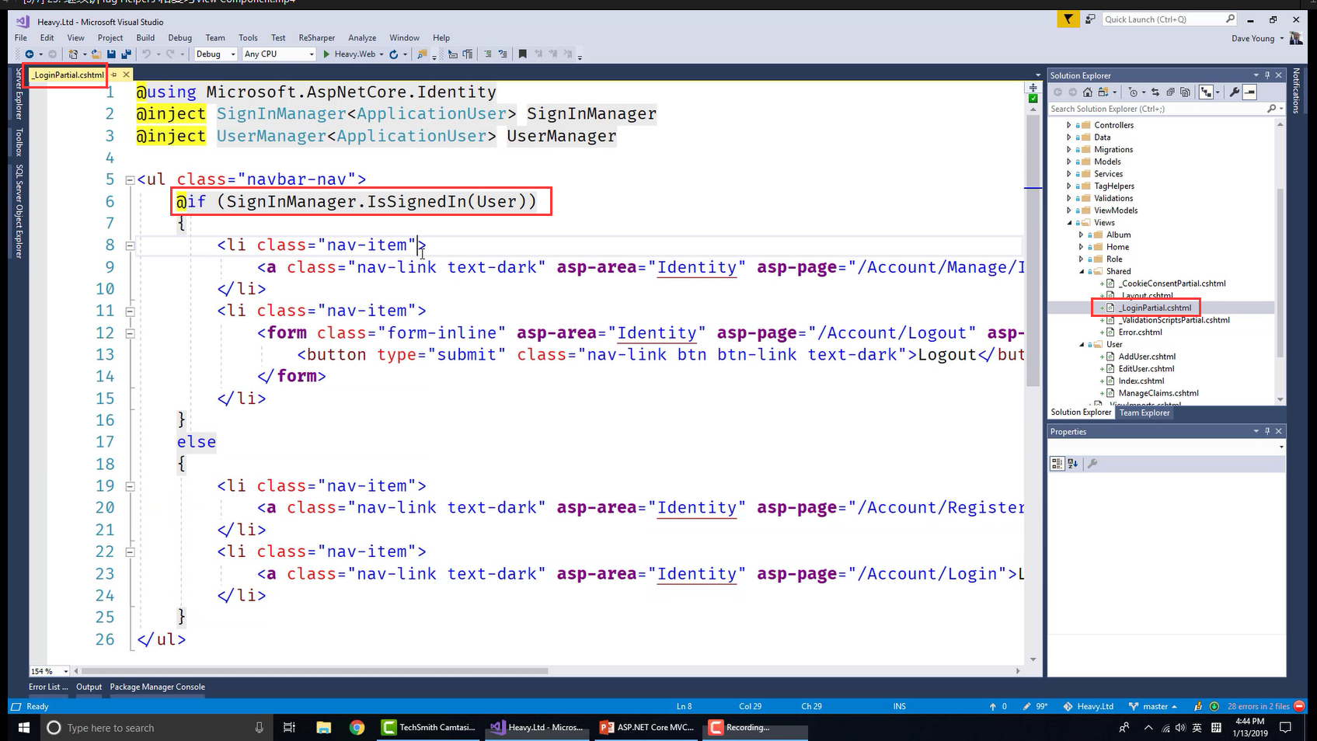Screen dimensions: 1317x741
Task: Start Heavy.Web with green play button
Action: pyautogui.click(x=327, y=54)
